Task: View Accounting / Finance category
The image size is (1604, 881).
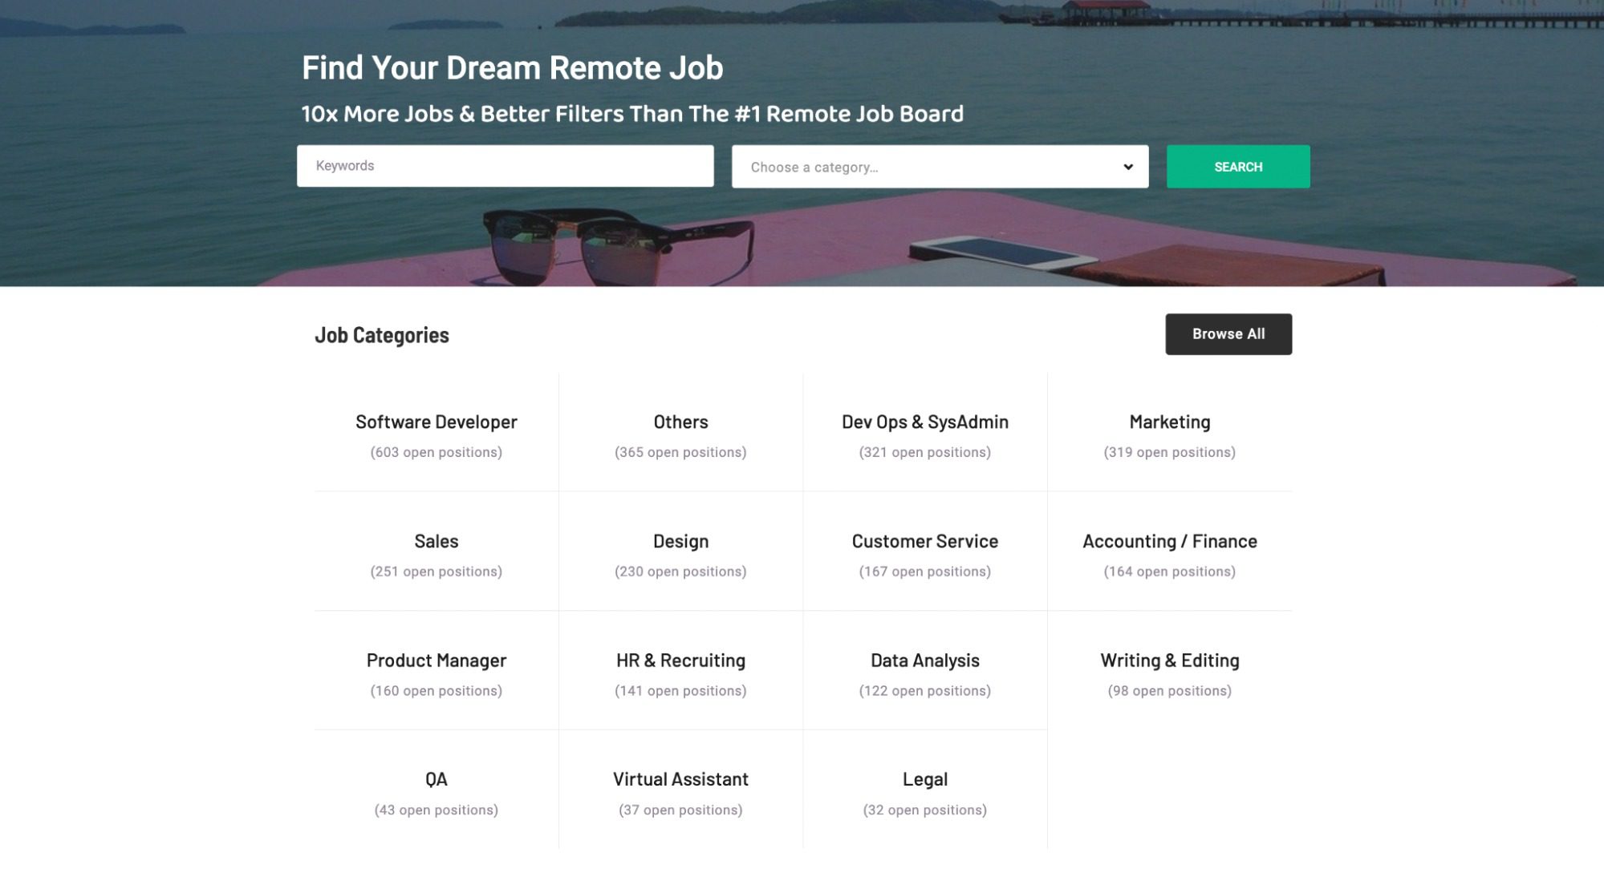Action: (x=1169, y=540)
